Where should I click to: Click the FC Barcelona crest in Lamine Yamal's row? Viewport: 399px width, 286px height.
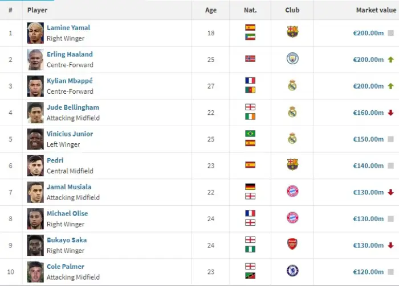pyautogui.click(x=292, y=32)
